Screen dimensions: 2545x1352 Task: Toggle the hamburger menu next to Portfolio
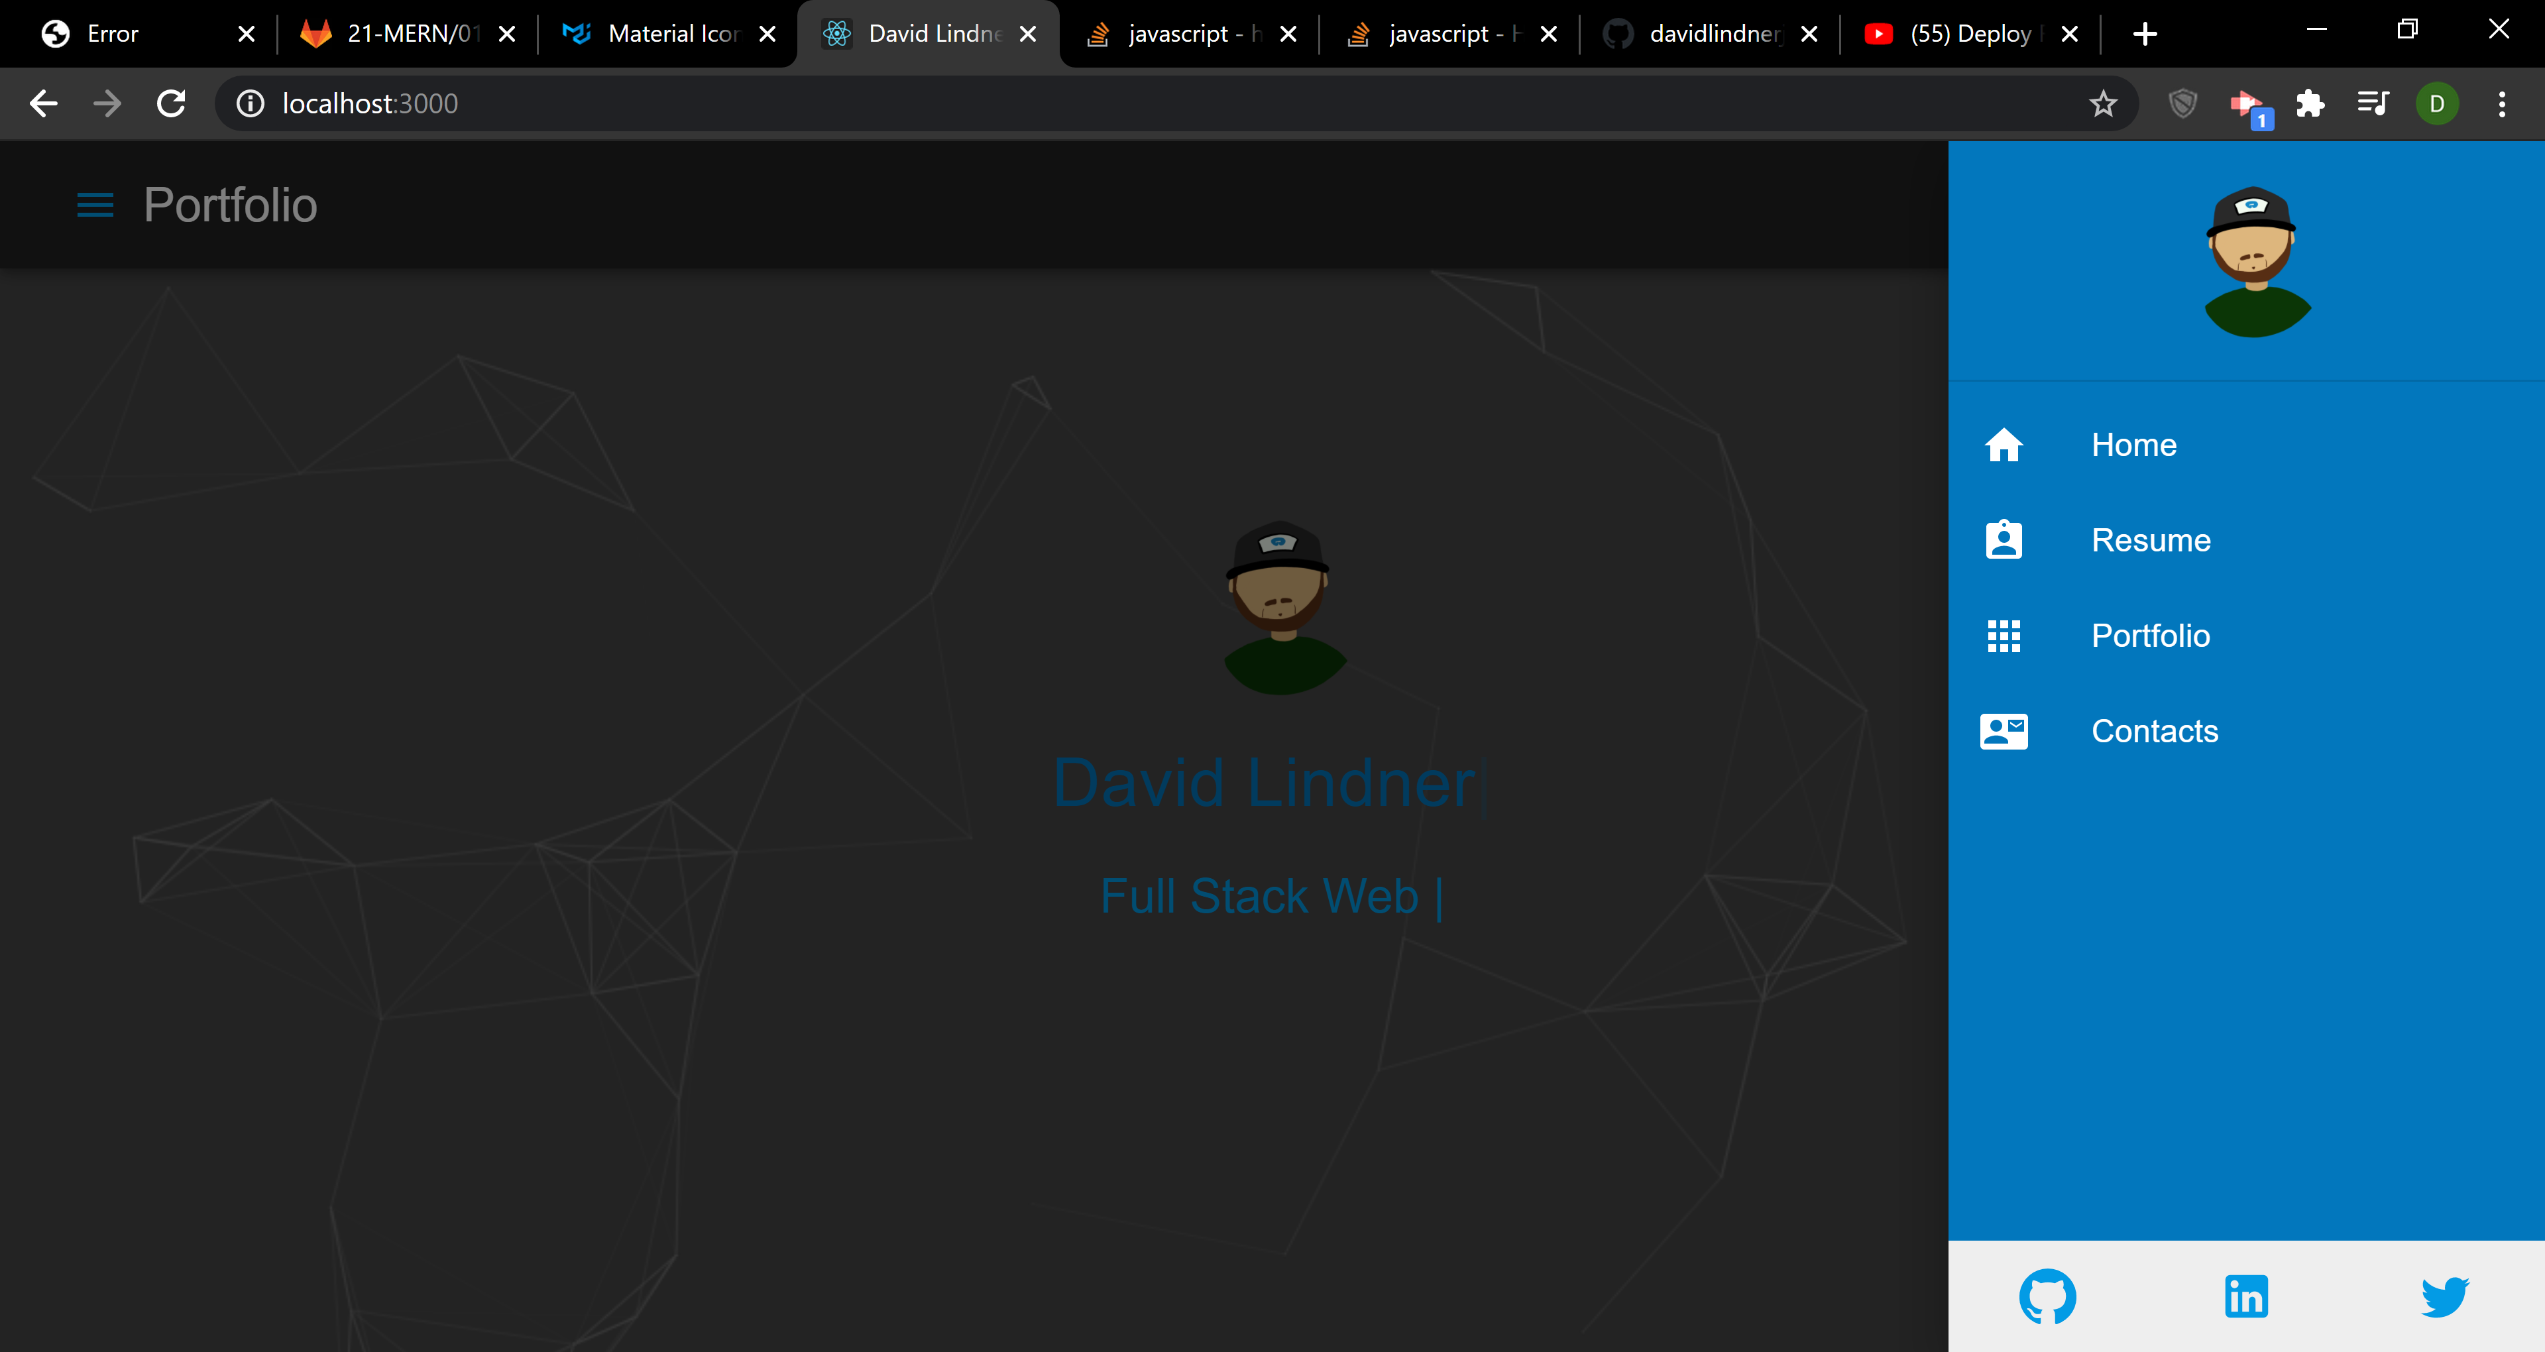tap(95, 205)
